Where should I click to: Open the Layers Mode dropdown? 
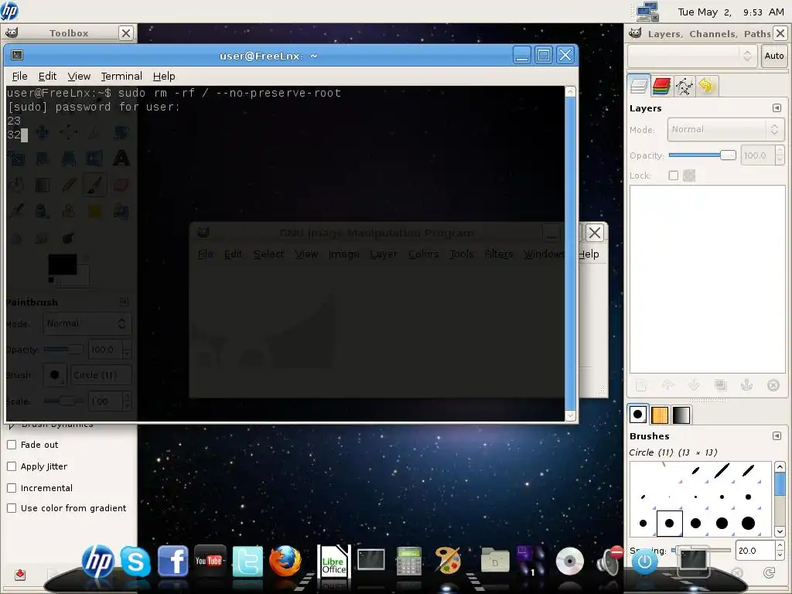click(x=725, y=130)
